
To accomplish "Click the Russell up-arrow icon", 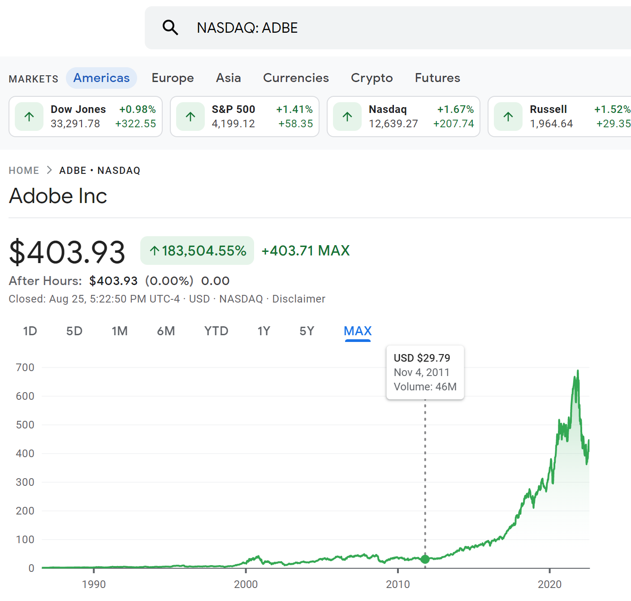I will point(508,117).
